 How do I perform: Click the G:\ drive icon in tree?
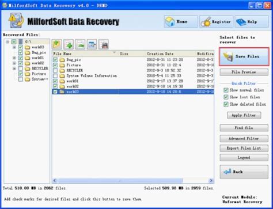pos(21,41)
